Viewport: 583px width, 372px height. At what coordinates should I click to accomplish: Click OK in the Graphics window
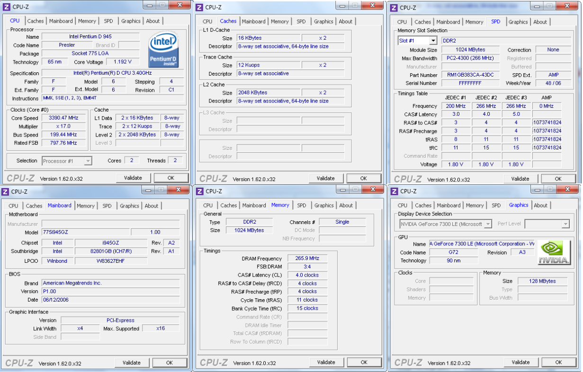pyautogui.click(x=559, y=362)
